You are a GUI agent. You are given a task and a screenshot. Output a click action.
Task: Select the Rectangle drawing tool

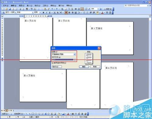[33, 114]
